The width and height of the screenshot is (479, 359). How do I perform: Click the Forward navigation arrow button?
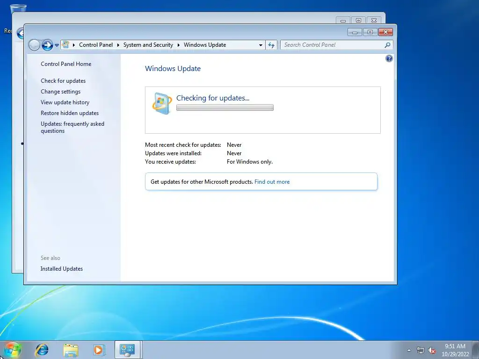click(x=47, y=45)
